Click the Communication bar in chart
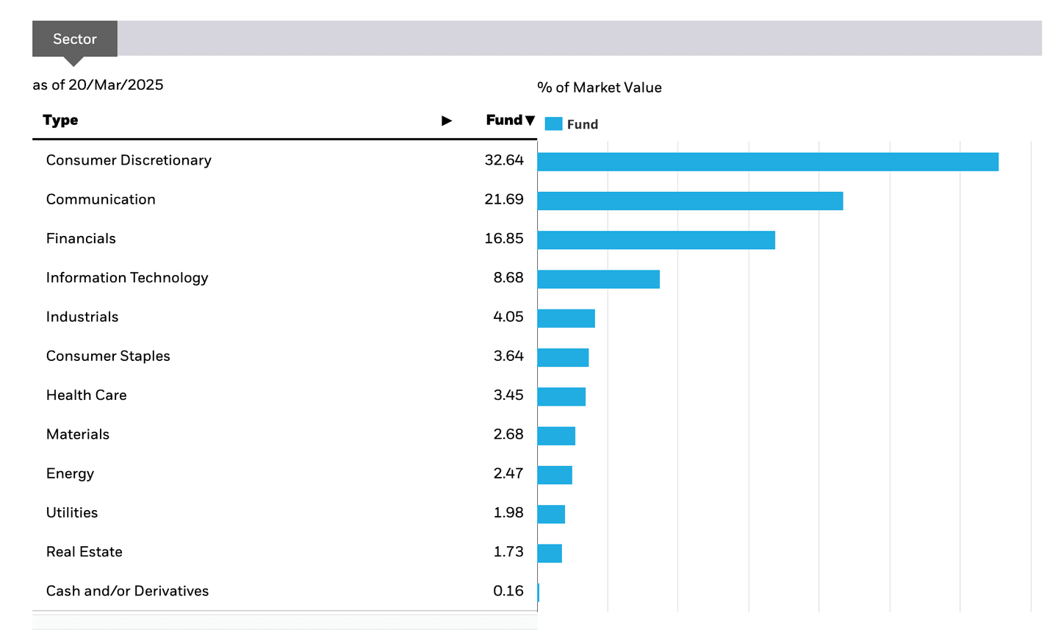 point(690,201)
